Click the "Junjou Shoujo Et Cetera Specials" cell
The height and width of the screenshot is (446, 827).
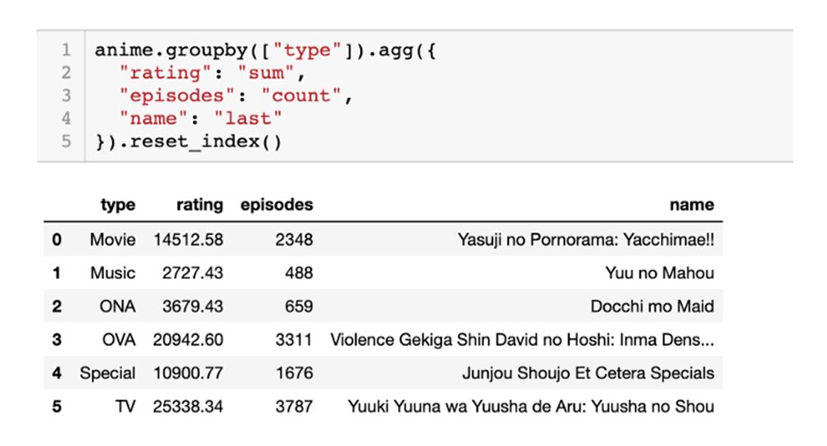click(x=588, y=373)
